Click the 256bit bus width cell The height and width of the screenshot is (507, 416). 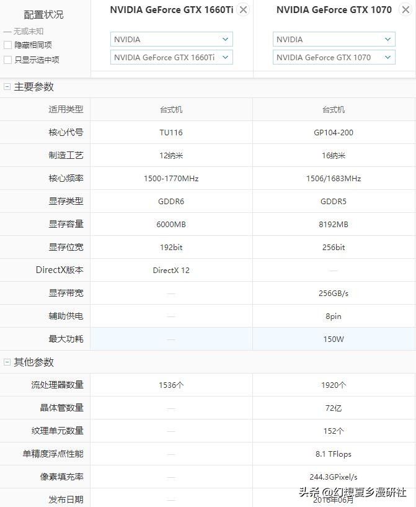point(334,248)
